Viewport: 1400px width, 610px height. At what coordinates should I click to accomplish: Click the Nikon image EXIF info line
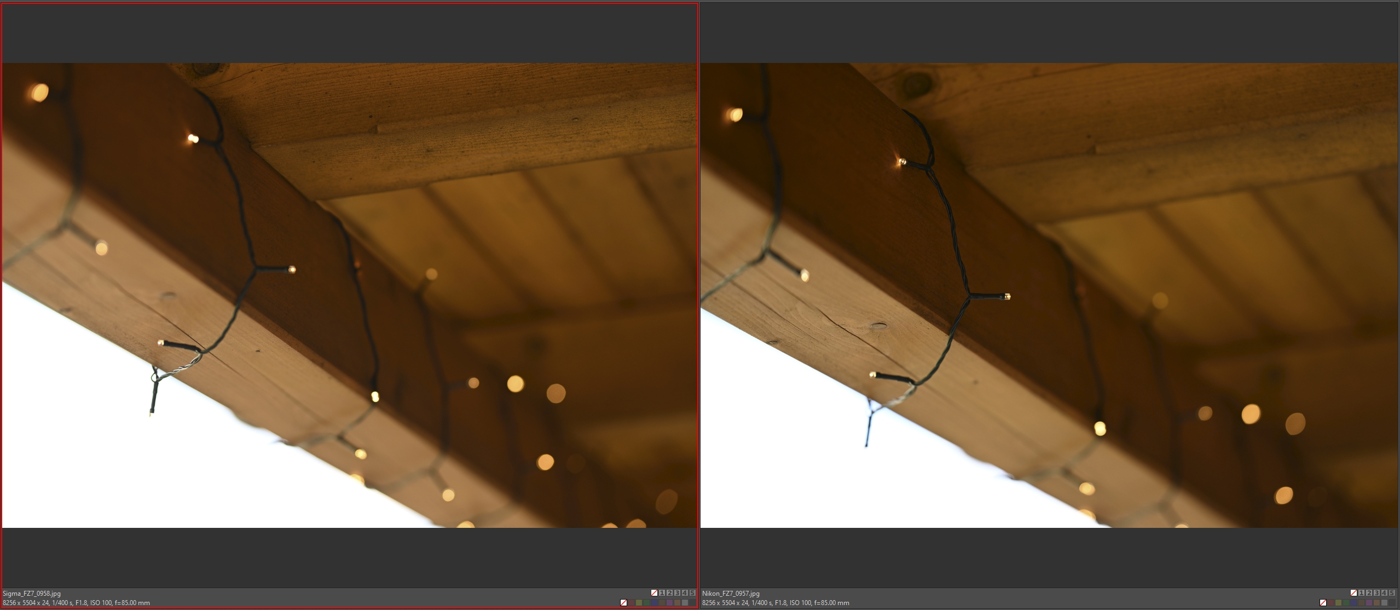[x=776, y=603]
